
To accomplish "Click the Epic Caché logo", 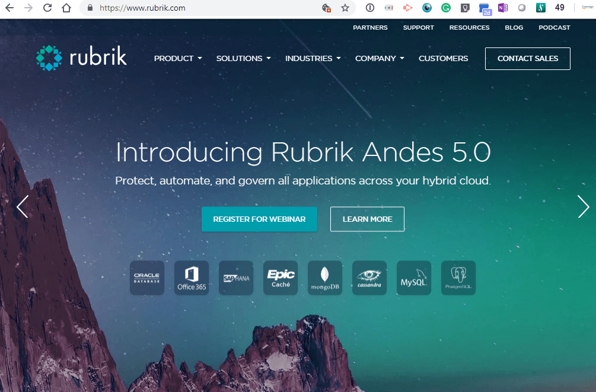I will pos(280,278).
